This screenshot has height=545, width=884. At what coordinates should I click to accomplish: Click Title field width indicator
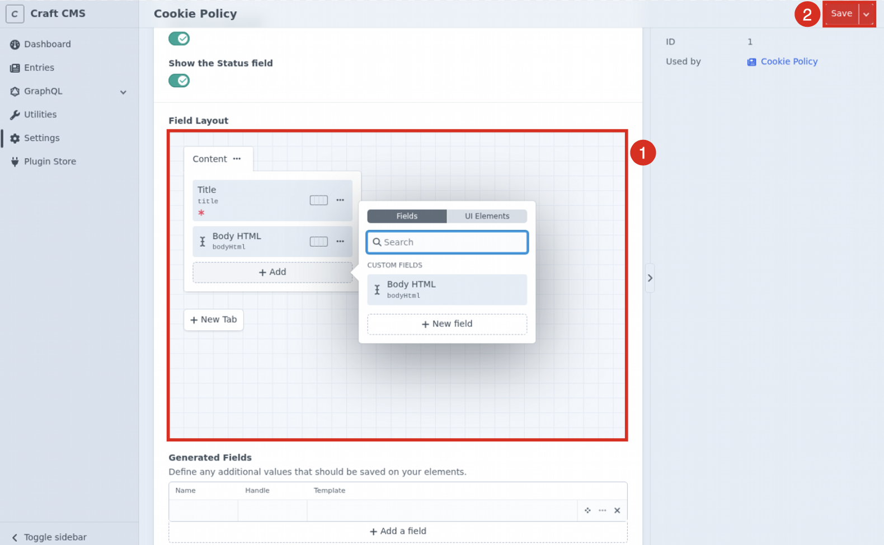319,200
